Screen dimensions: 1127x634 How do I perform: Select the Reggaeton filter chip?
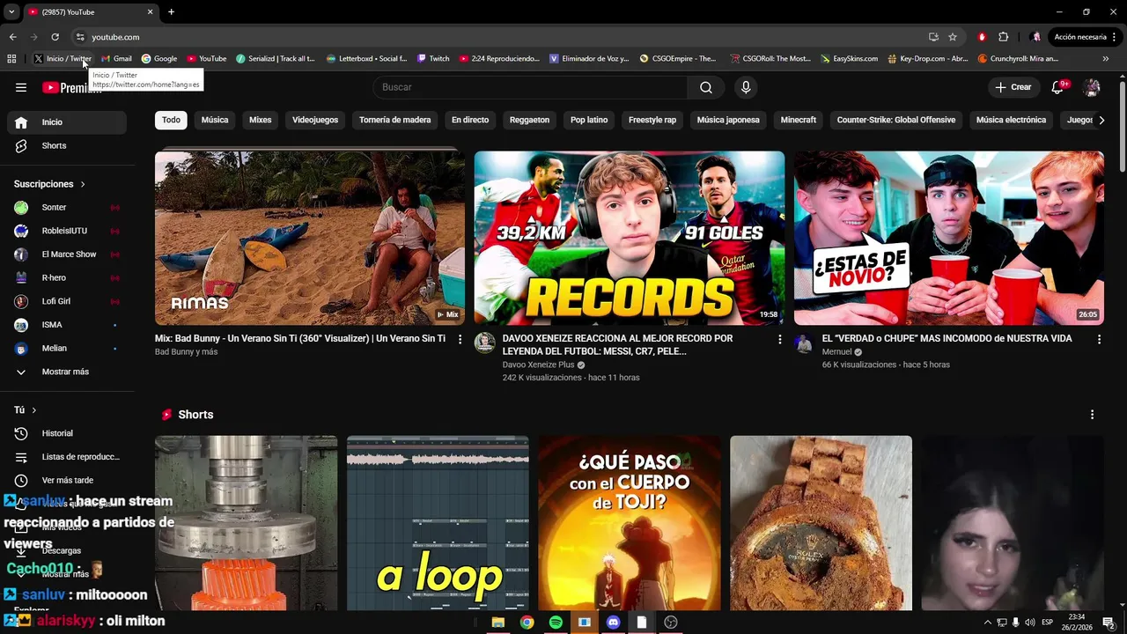click(529, 120)
